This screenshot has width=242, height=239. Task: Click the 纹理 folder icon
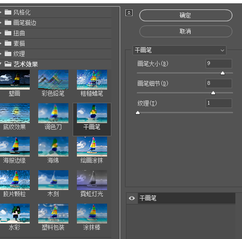tap(8, 54)
